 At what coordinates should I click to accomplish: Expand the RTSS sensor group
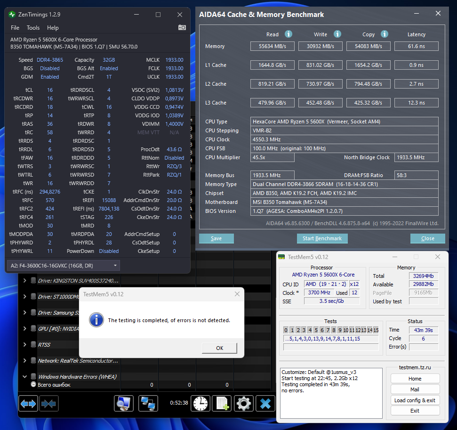25,345
